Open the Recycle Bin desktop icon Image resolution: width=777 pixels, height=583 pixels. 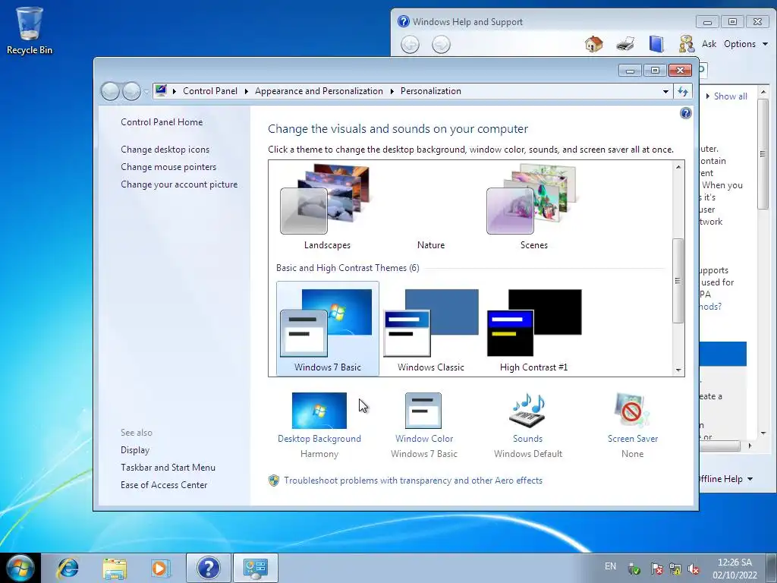tap(30, 30)
